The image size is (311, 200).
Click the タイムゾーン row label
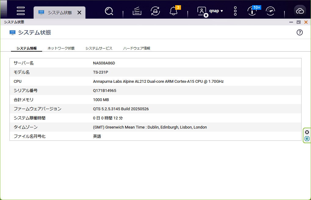point(26,127)
